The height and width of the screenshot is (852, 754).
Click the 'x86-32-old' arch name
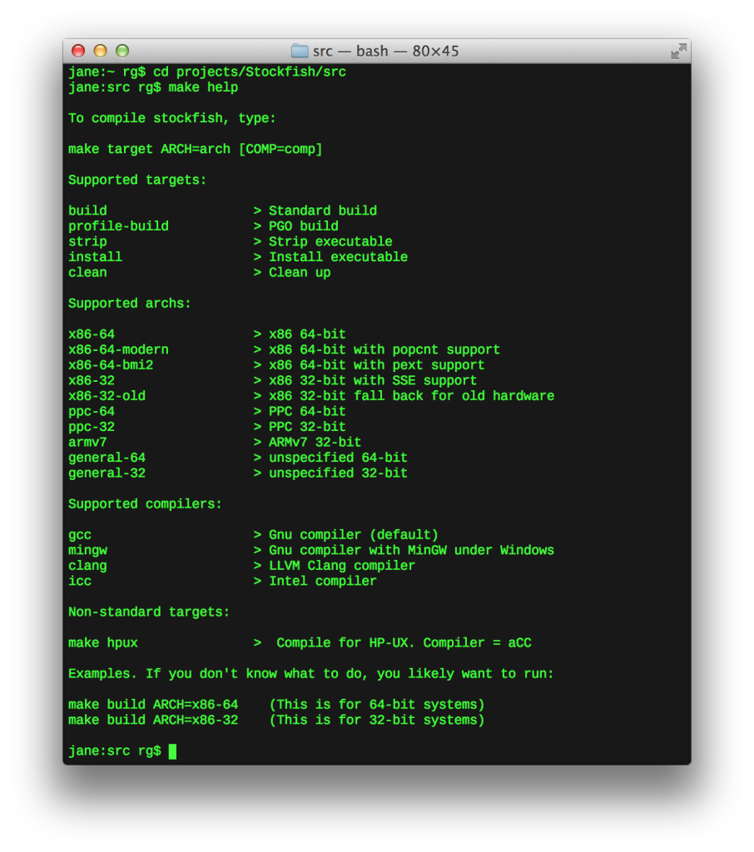pos(107,396)
